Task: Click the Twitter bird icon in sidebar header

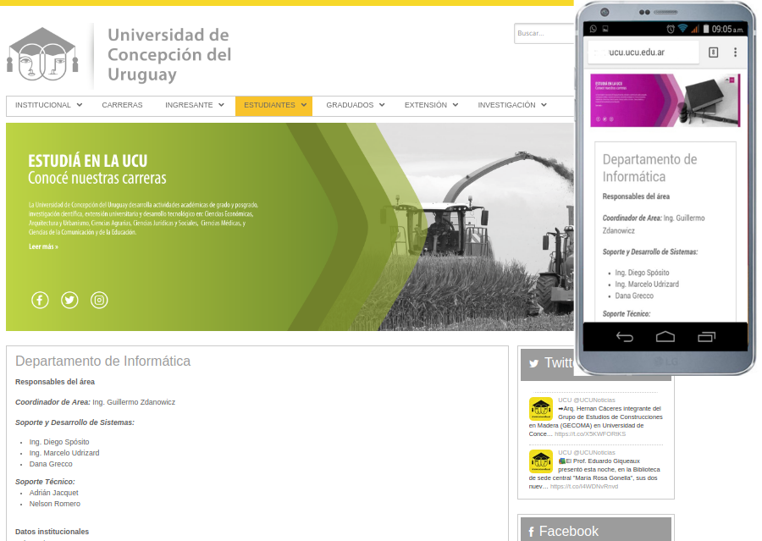Action: [x=533, y=364]
